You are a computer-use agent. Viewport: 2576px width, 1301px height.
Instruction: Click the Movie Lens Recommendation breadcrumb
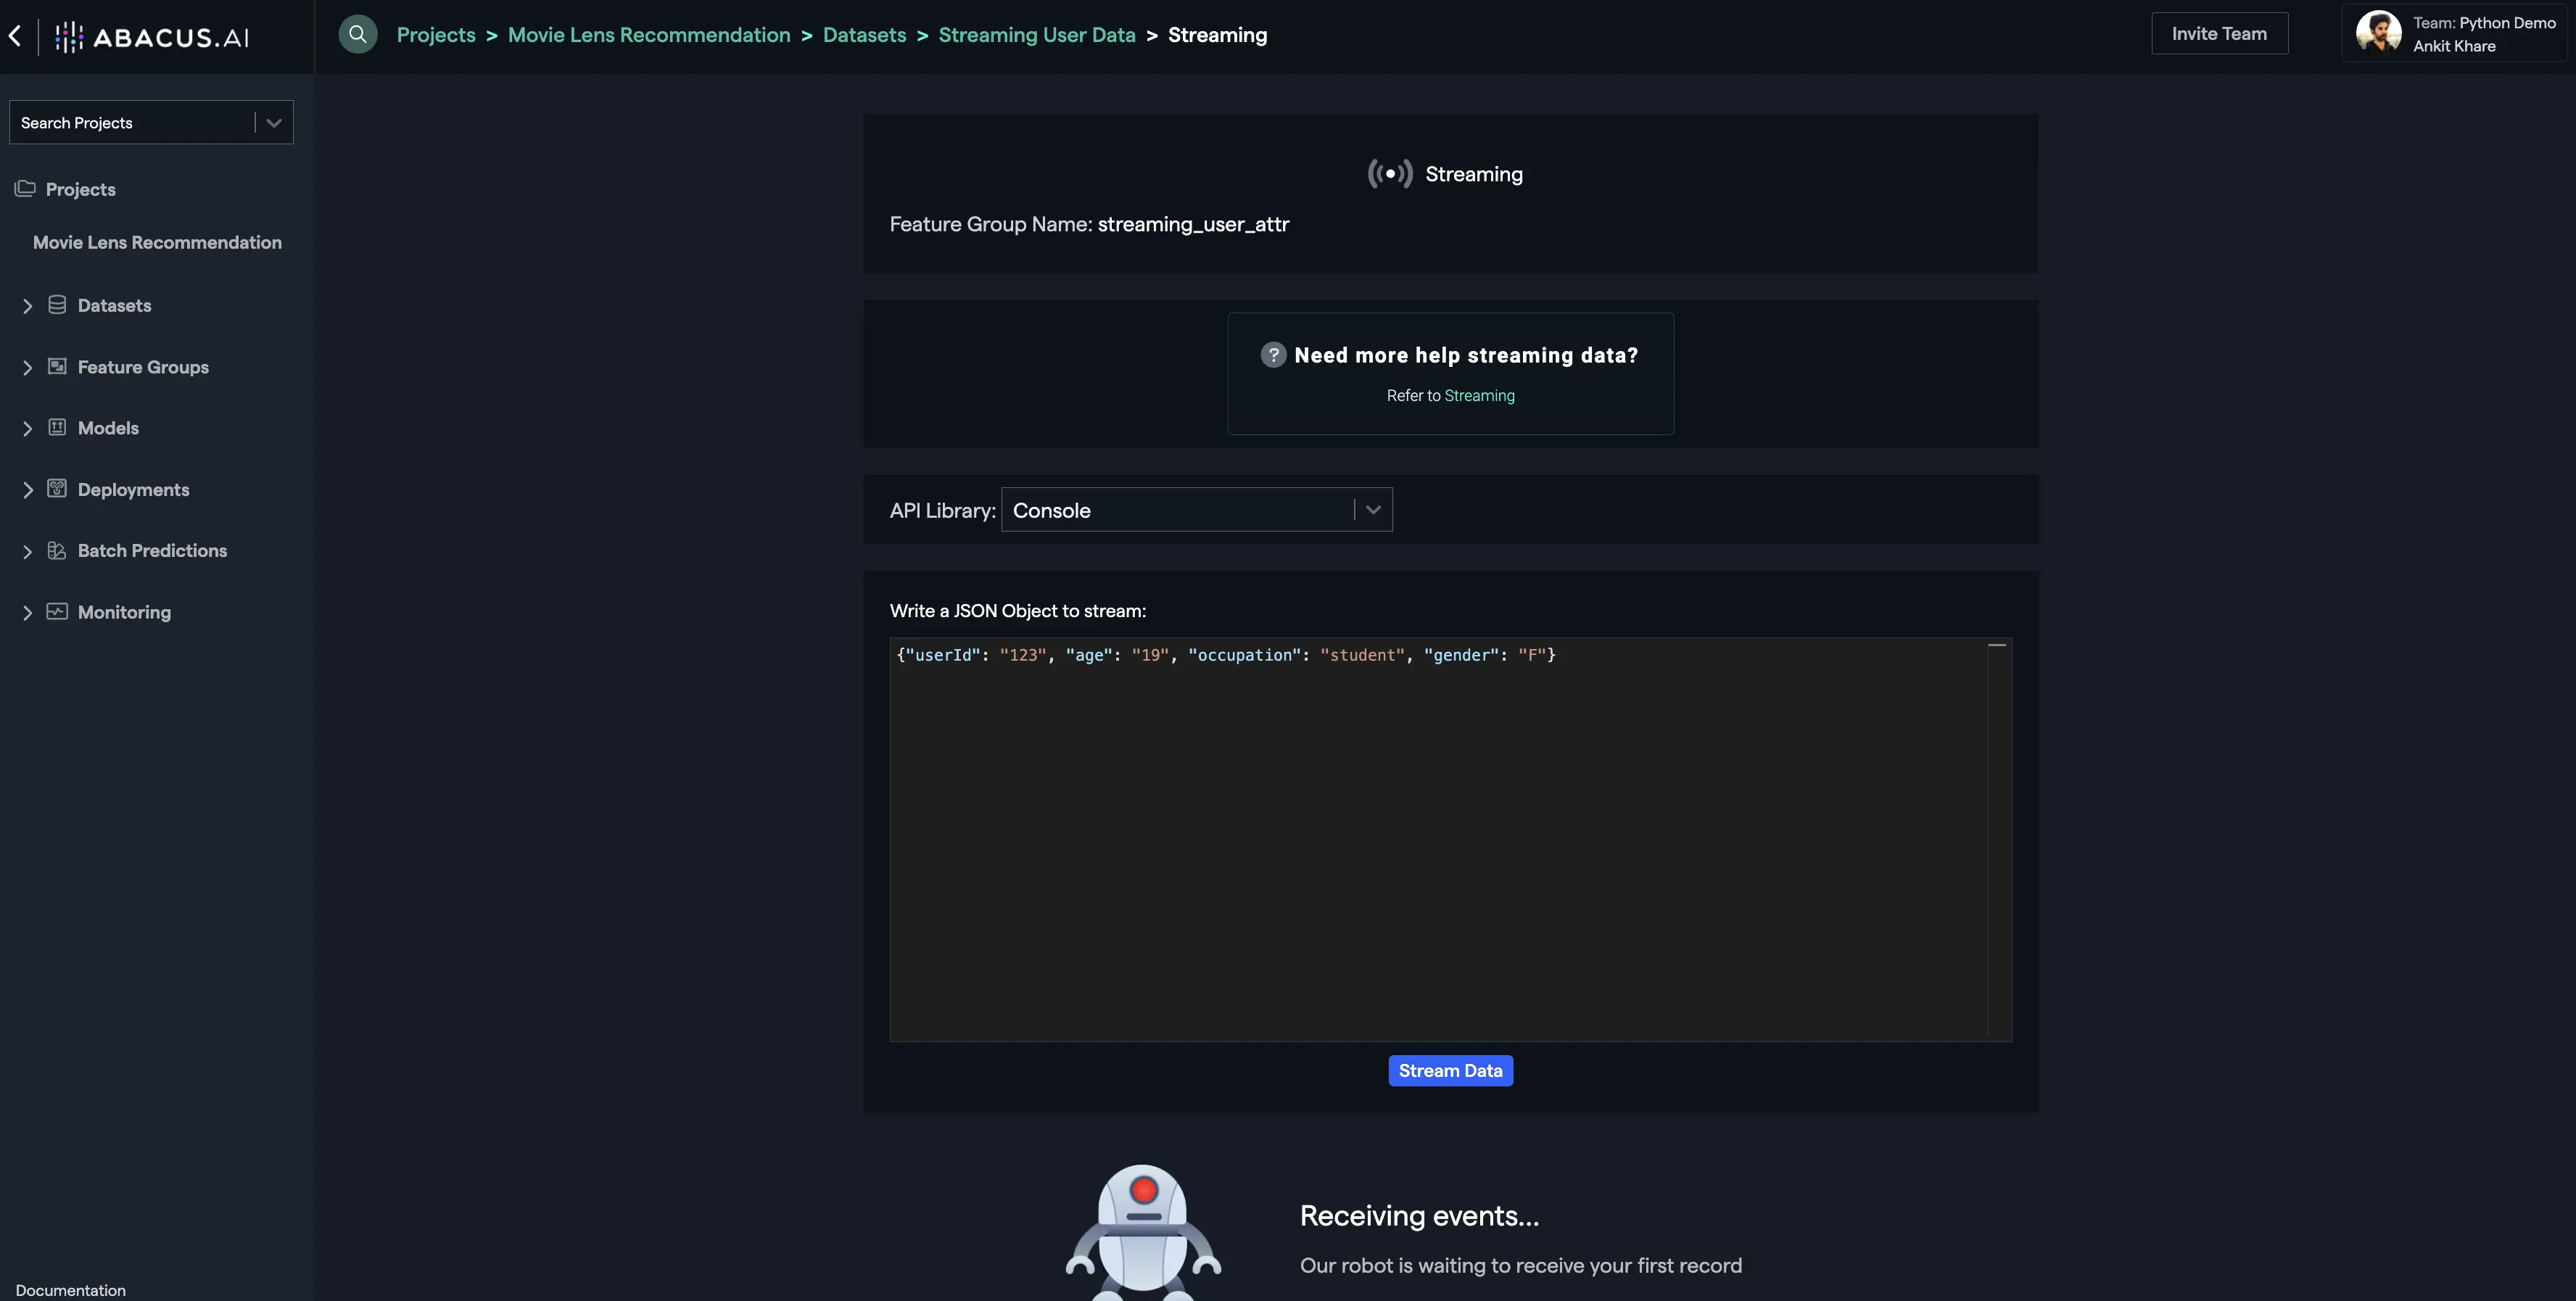(x=648, y=35)
